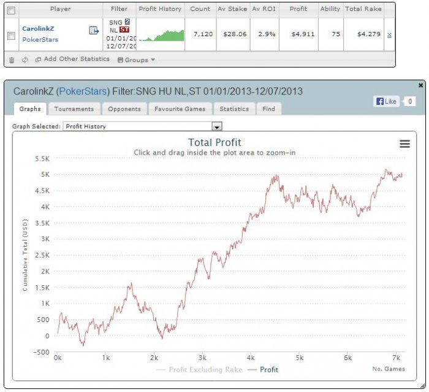
Task: Click the Profit History combo box field
Action: point(143,126)
